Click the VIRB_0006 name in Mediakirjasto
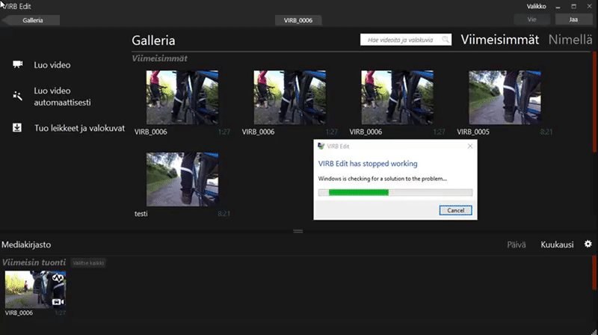Image resolution: width=598 pixels, height=335 pixels. coord(19,313)
